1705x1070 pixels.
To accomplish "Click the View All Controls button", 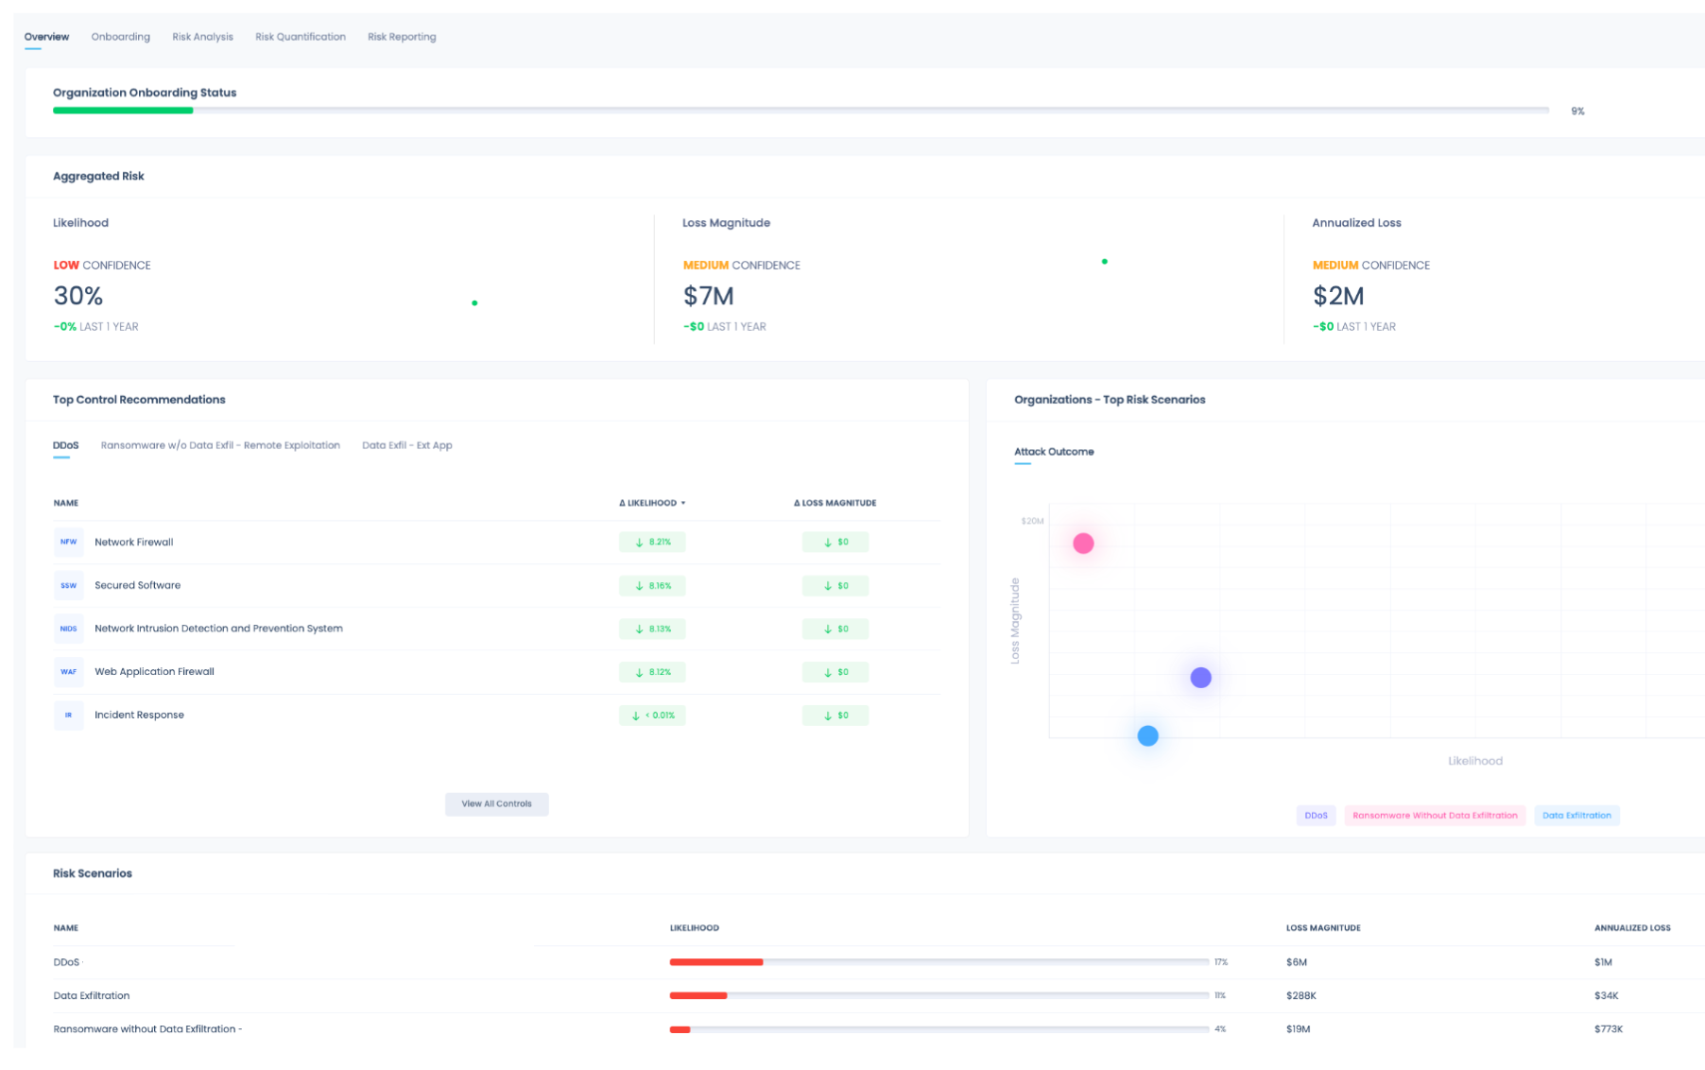I will tap(496, 803).
